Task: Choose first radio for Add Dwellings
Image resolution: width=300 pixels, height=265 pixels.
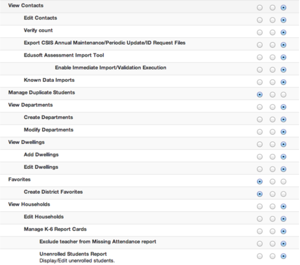Action: point(259,157)
